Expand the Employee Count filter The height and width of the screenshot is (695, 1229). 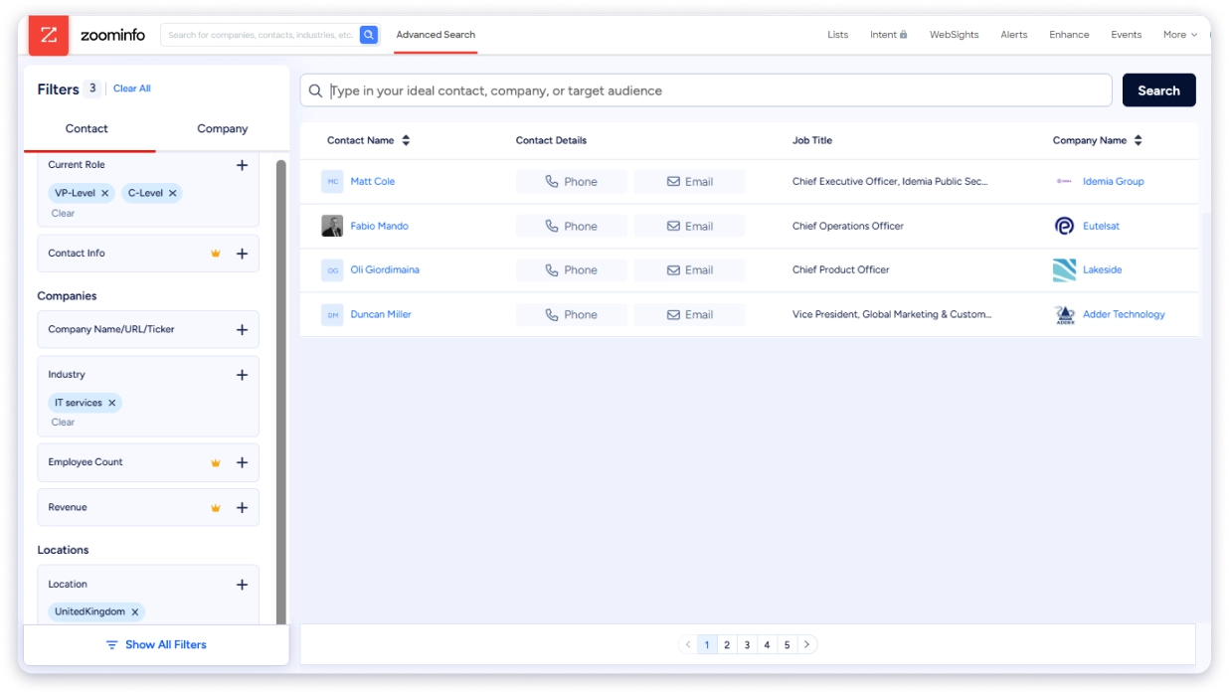[242, 462]
